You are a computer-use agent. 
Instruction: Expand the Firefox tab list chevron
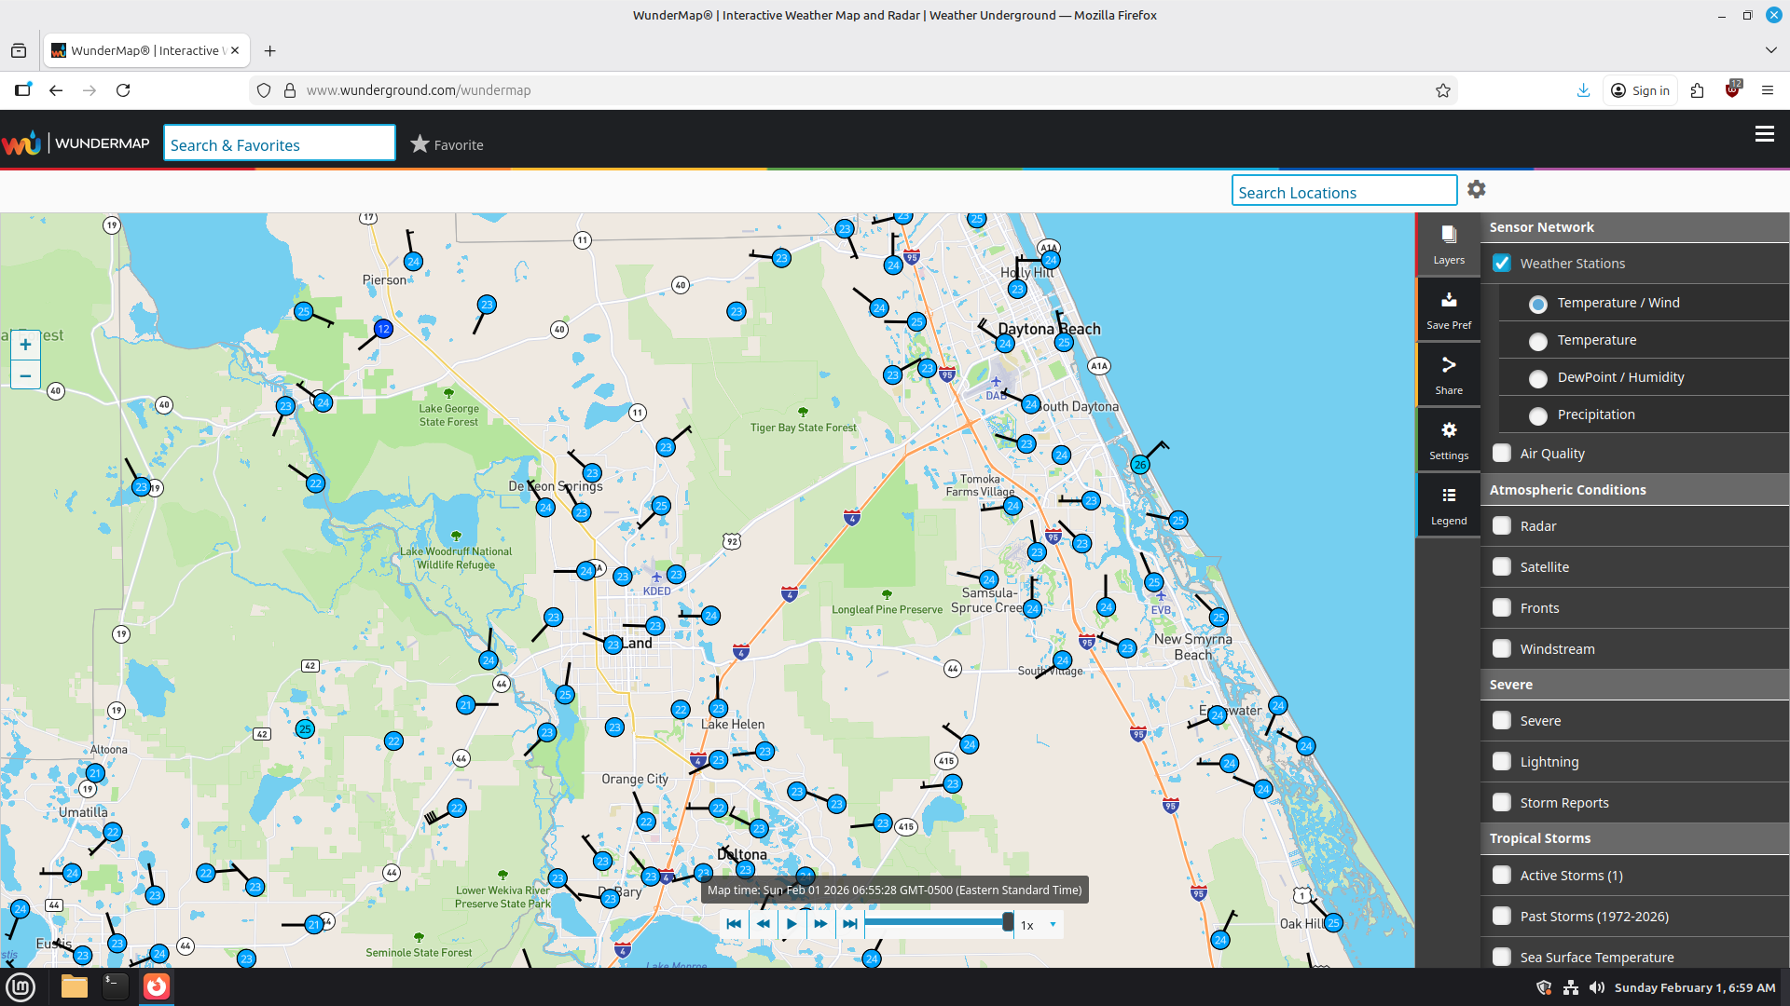click(1770, 50)
